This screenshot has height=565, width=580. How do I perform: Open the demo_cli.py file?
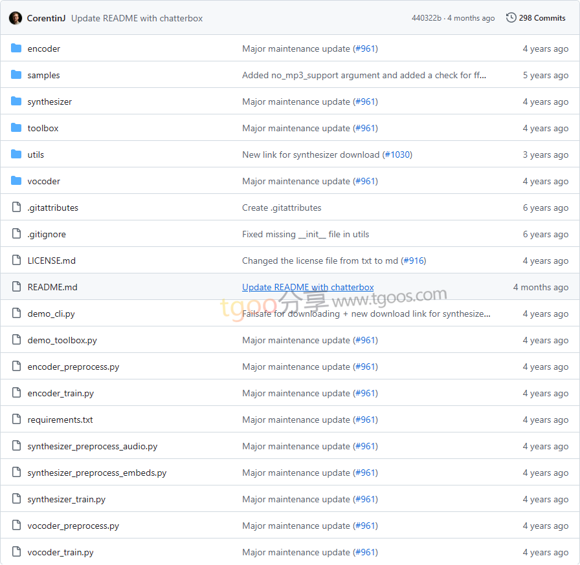pos(50,314)
